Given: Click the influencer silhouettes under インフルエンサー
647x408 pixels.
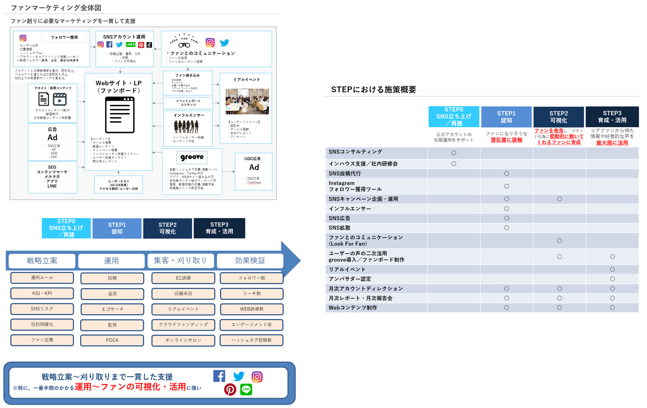Looking at the screenshot, I should [186, 127].
